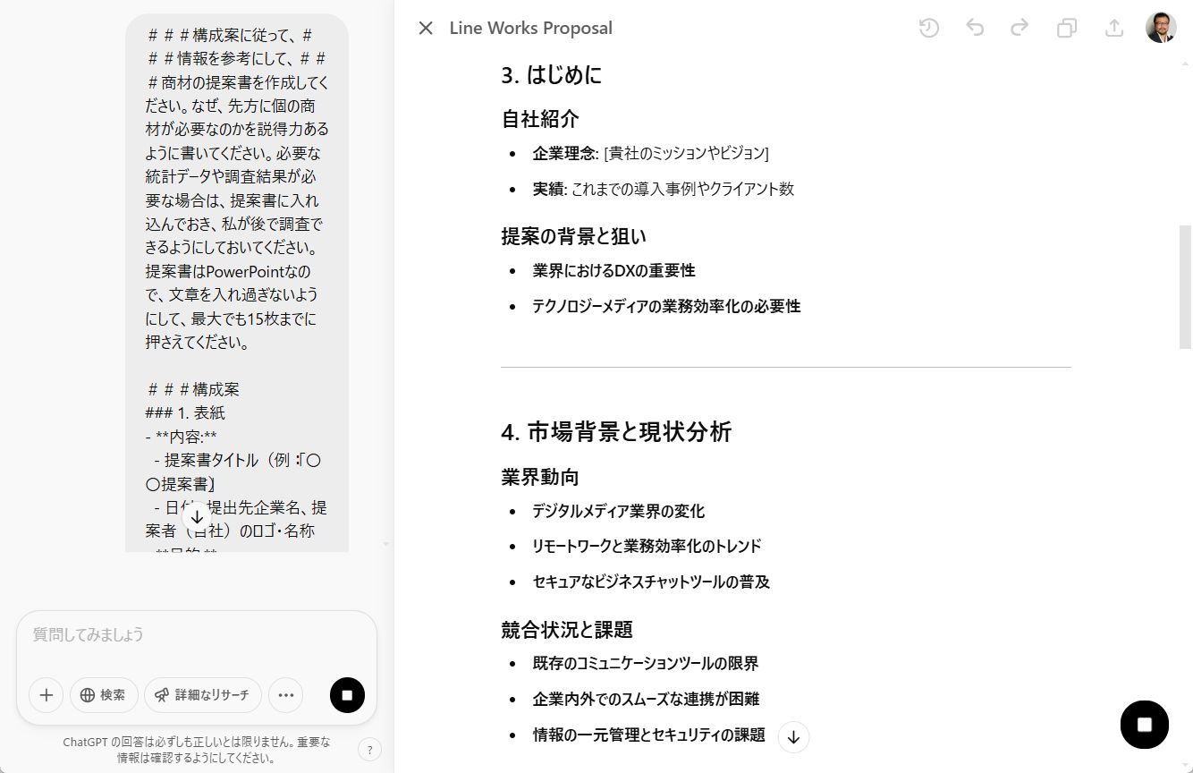Click the 自社紹介 subheading
Image resolution: width=1193 pixels, height=773 pixels.
540,119
